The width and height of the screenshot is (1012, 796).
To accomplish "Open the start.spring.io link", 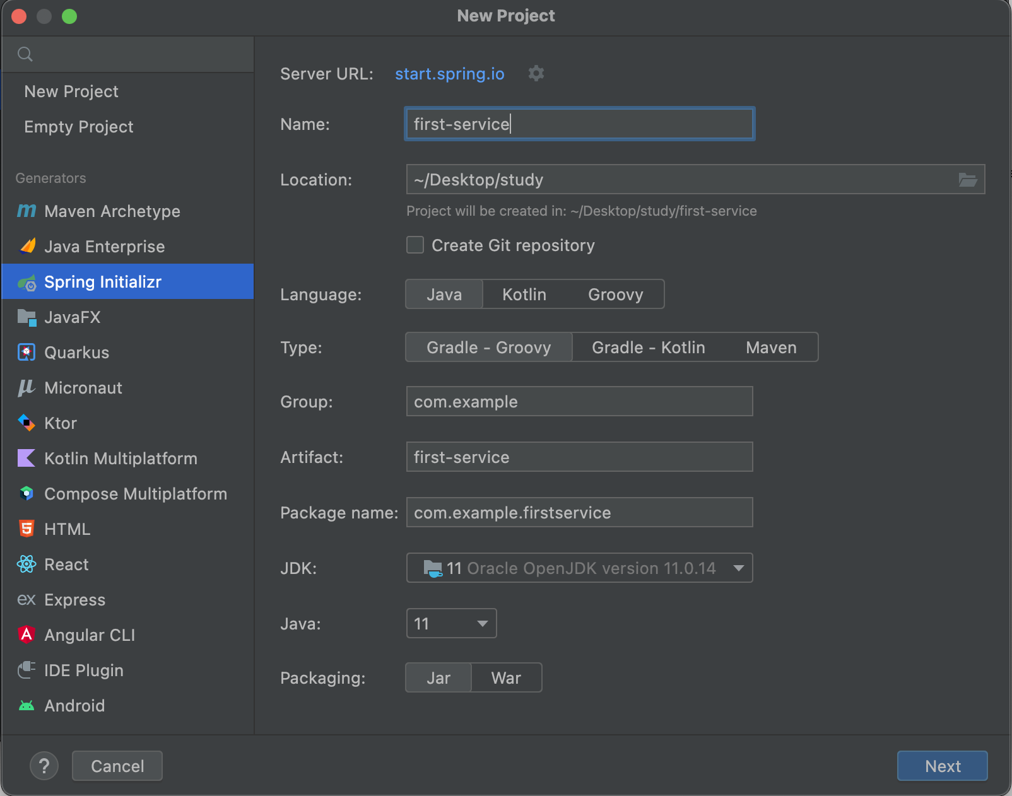I will click(450, 74).
